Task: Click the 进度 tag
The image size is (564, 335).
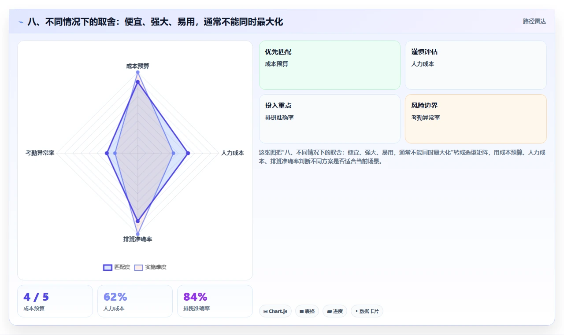Action: [x=335, y=311]
